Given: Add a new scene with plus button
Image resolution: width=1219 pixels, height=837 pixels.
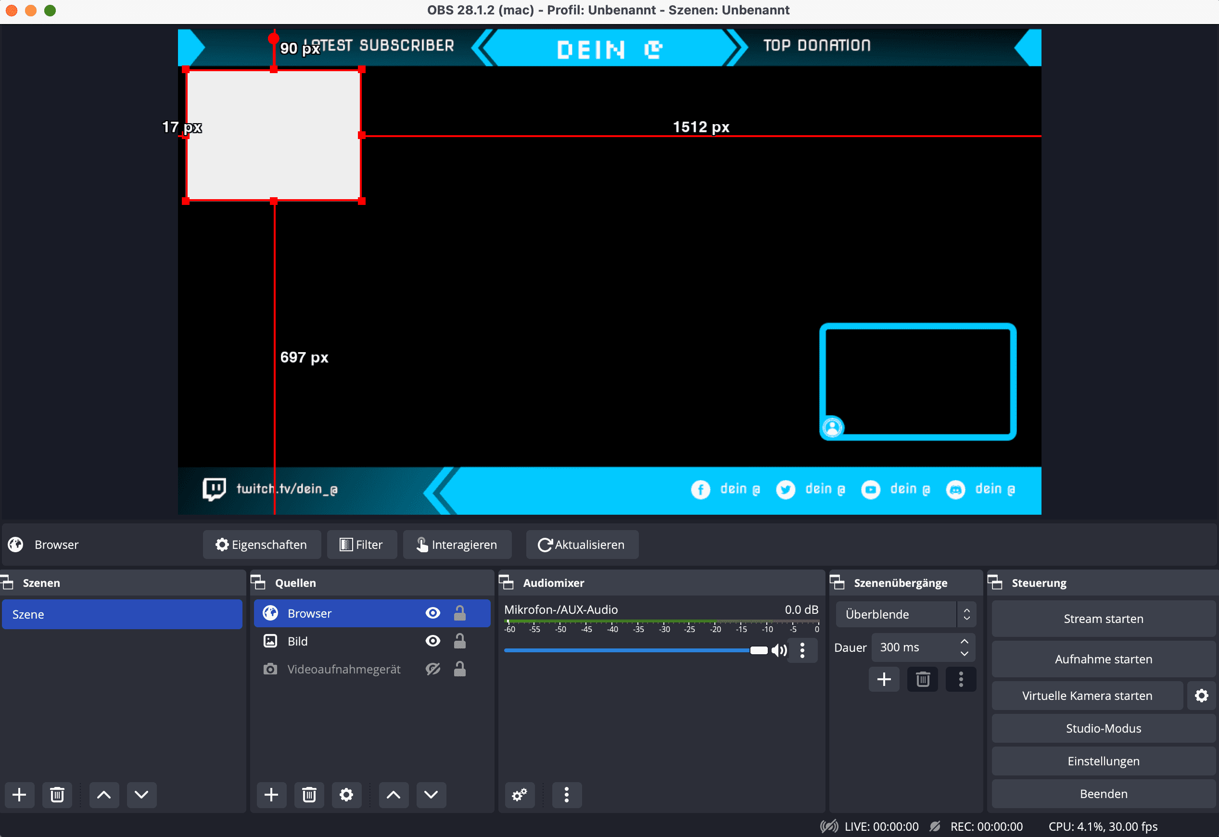Looking at the screenshot, I should (19, 795).
